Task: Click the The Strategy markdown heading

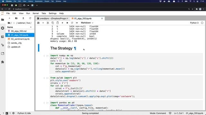Action: [61, 48]
